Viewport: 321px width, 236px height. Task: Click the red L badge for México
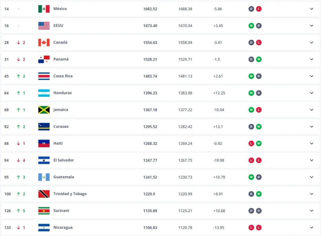coord(259,9)
